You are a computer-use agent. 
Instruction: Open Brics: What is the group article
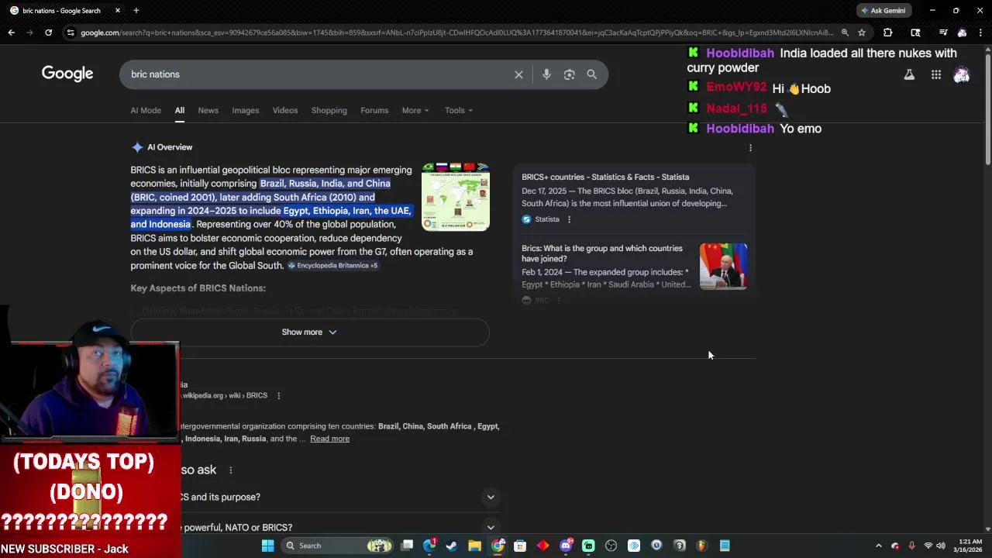pos(602,253)
